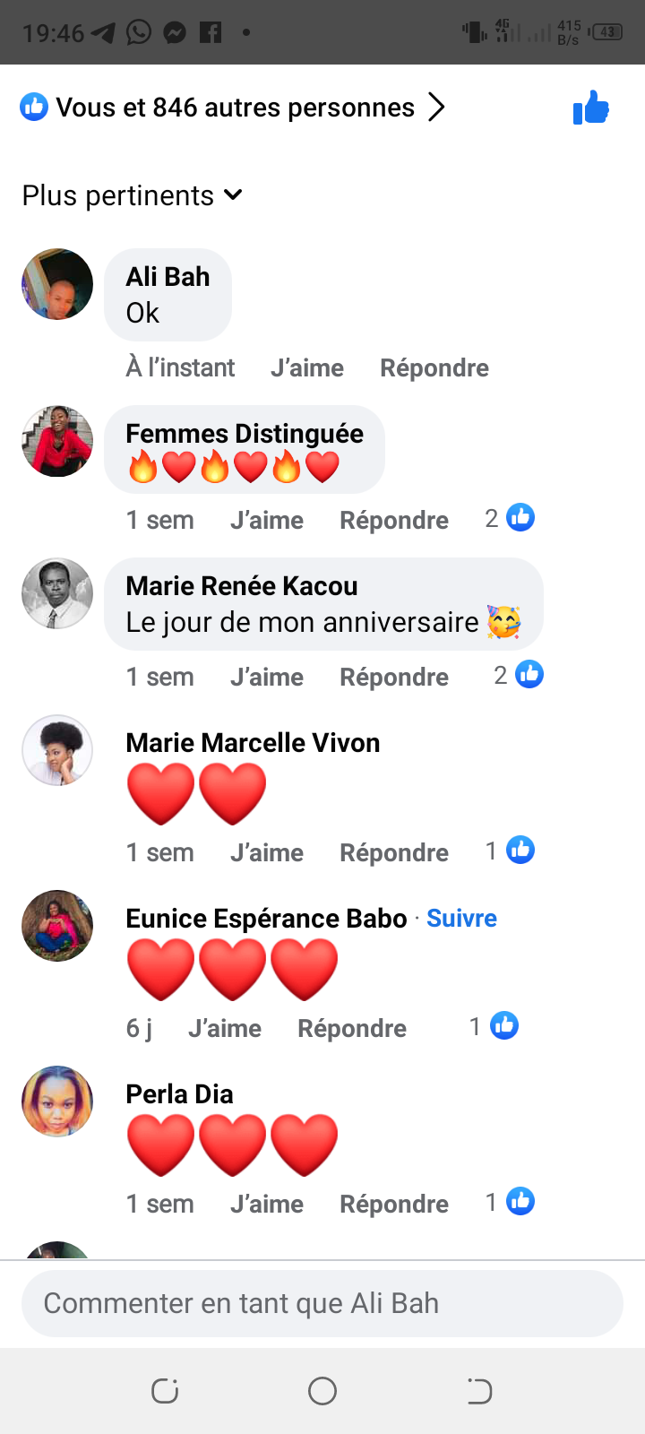View like count on Eunice Espérance Babo's comment
This screenshot has height=1434, width=645.
coord(494,1026)
